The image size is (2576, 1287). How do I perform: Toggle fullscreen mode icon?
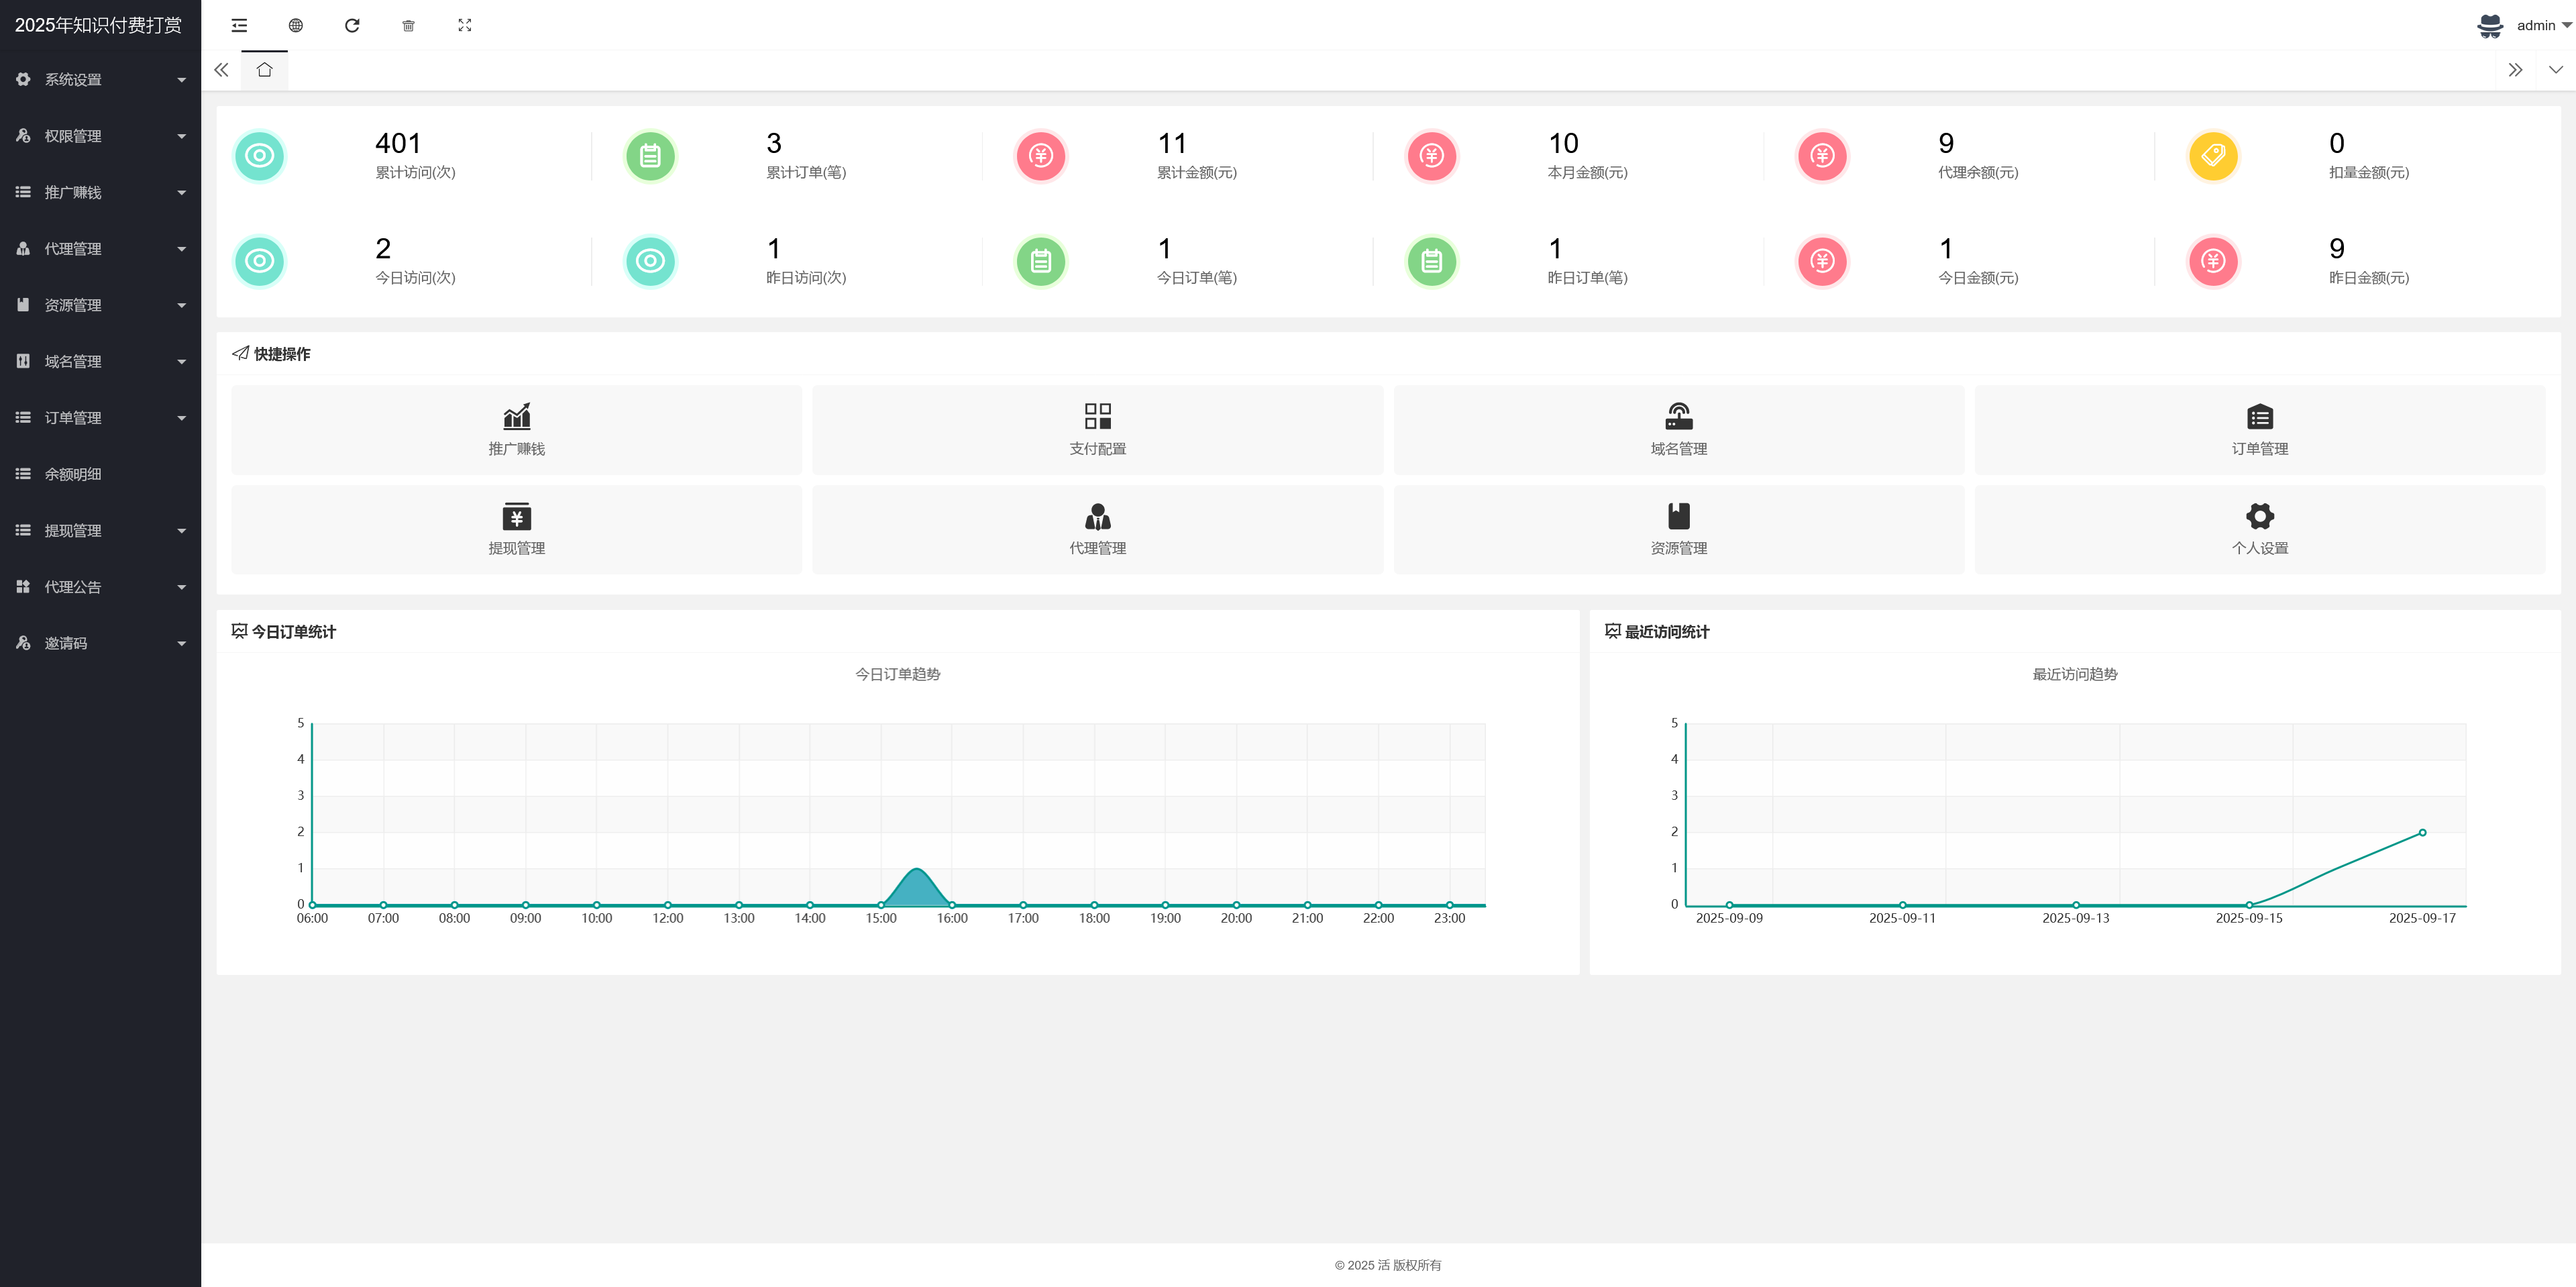tap(465, 25)
